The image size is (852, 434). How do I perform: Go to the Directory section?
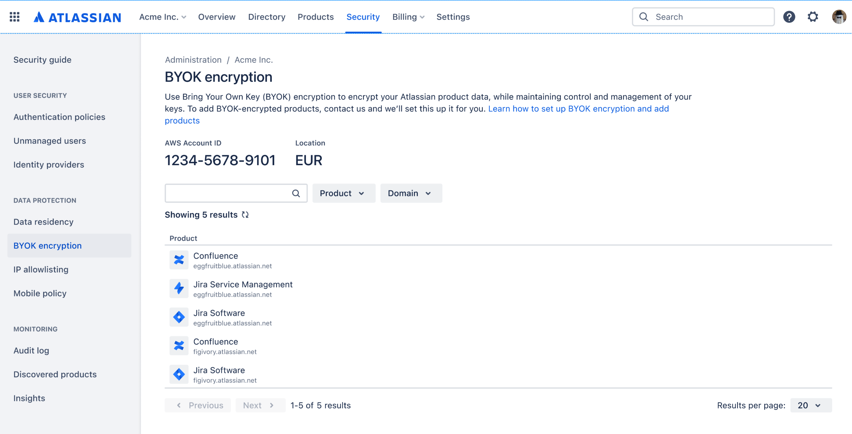[266, 17]
